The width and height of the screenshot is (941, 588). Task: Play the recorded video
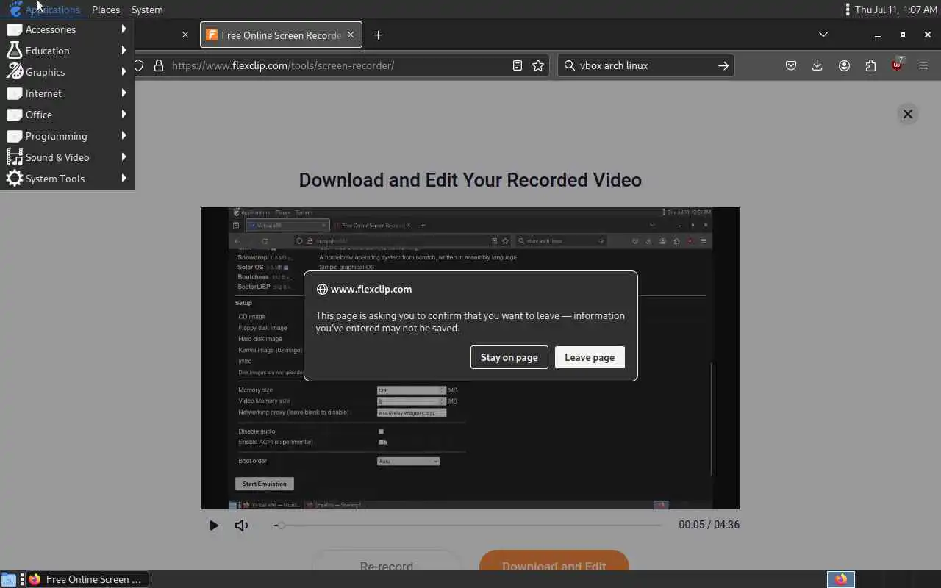(214, 525)
